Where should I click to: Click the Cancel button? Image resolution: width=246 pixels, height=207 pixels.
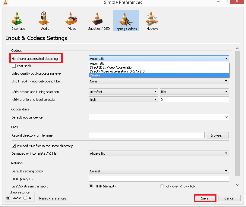click(229, 198)
